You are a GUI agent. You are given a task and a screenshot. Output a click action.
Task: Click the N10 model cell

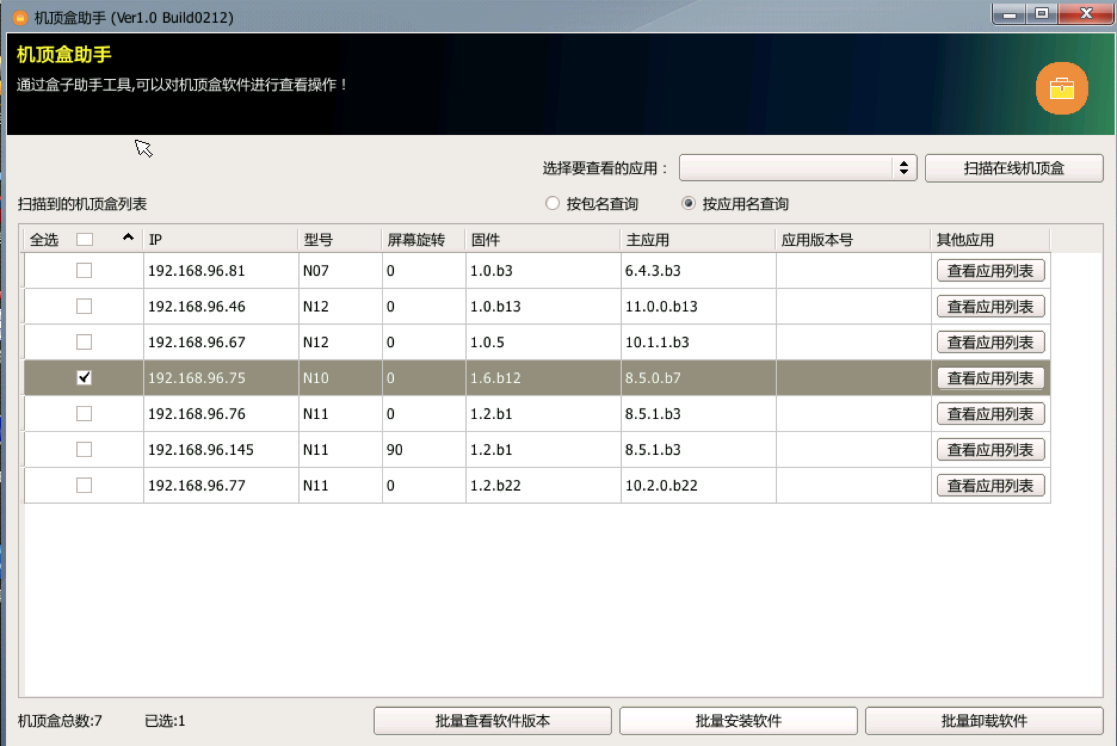click(x=340, y=378)
